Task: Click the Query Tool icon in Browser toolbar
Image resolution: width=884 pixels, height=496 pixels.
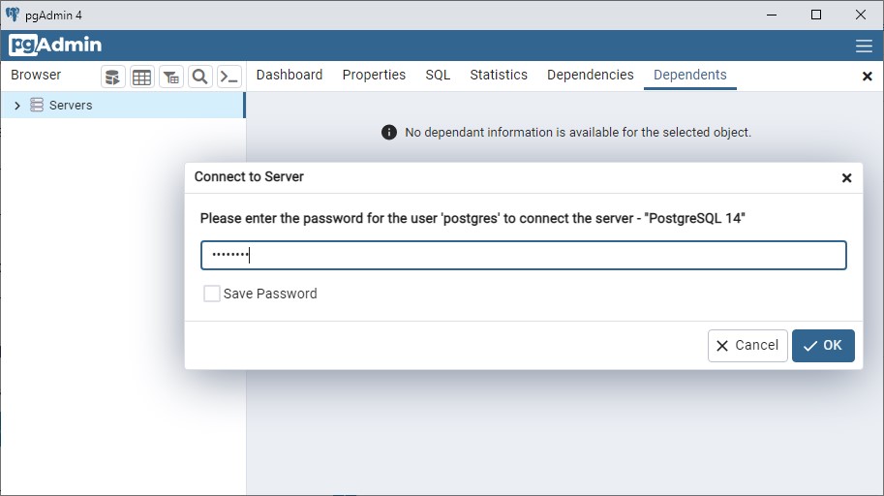Action: click(113, 77)
